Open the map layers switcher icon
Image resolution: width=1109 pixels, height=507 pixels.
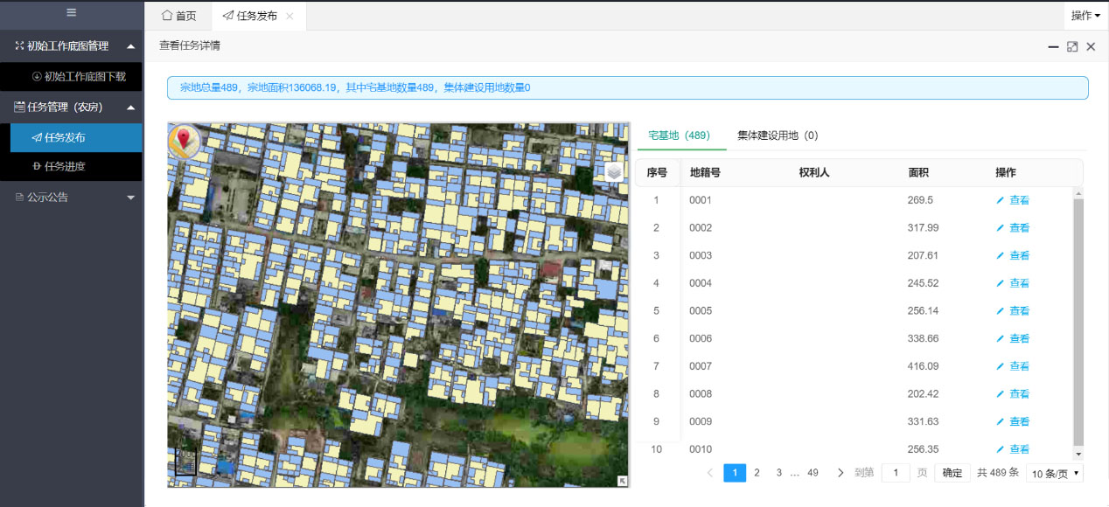tap(614, 171)
